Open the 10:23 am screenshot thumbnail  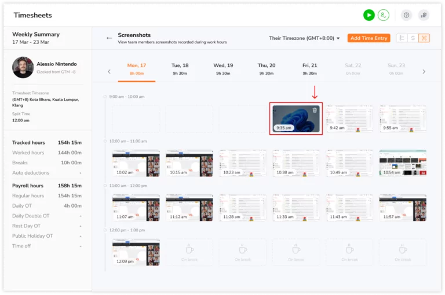coord(242,163)
